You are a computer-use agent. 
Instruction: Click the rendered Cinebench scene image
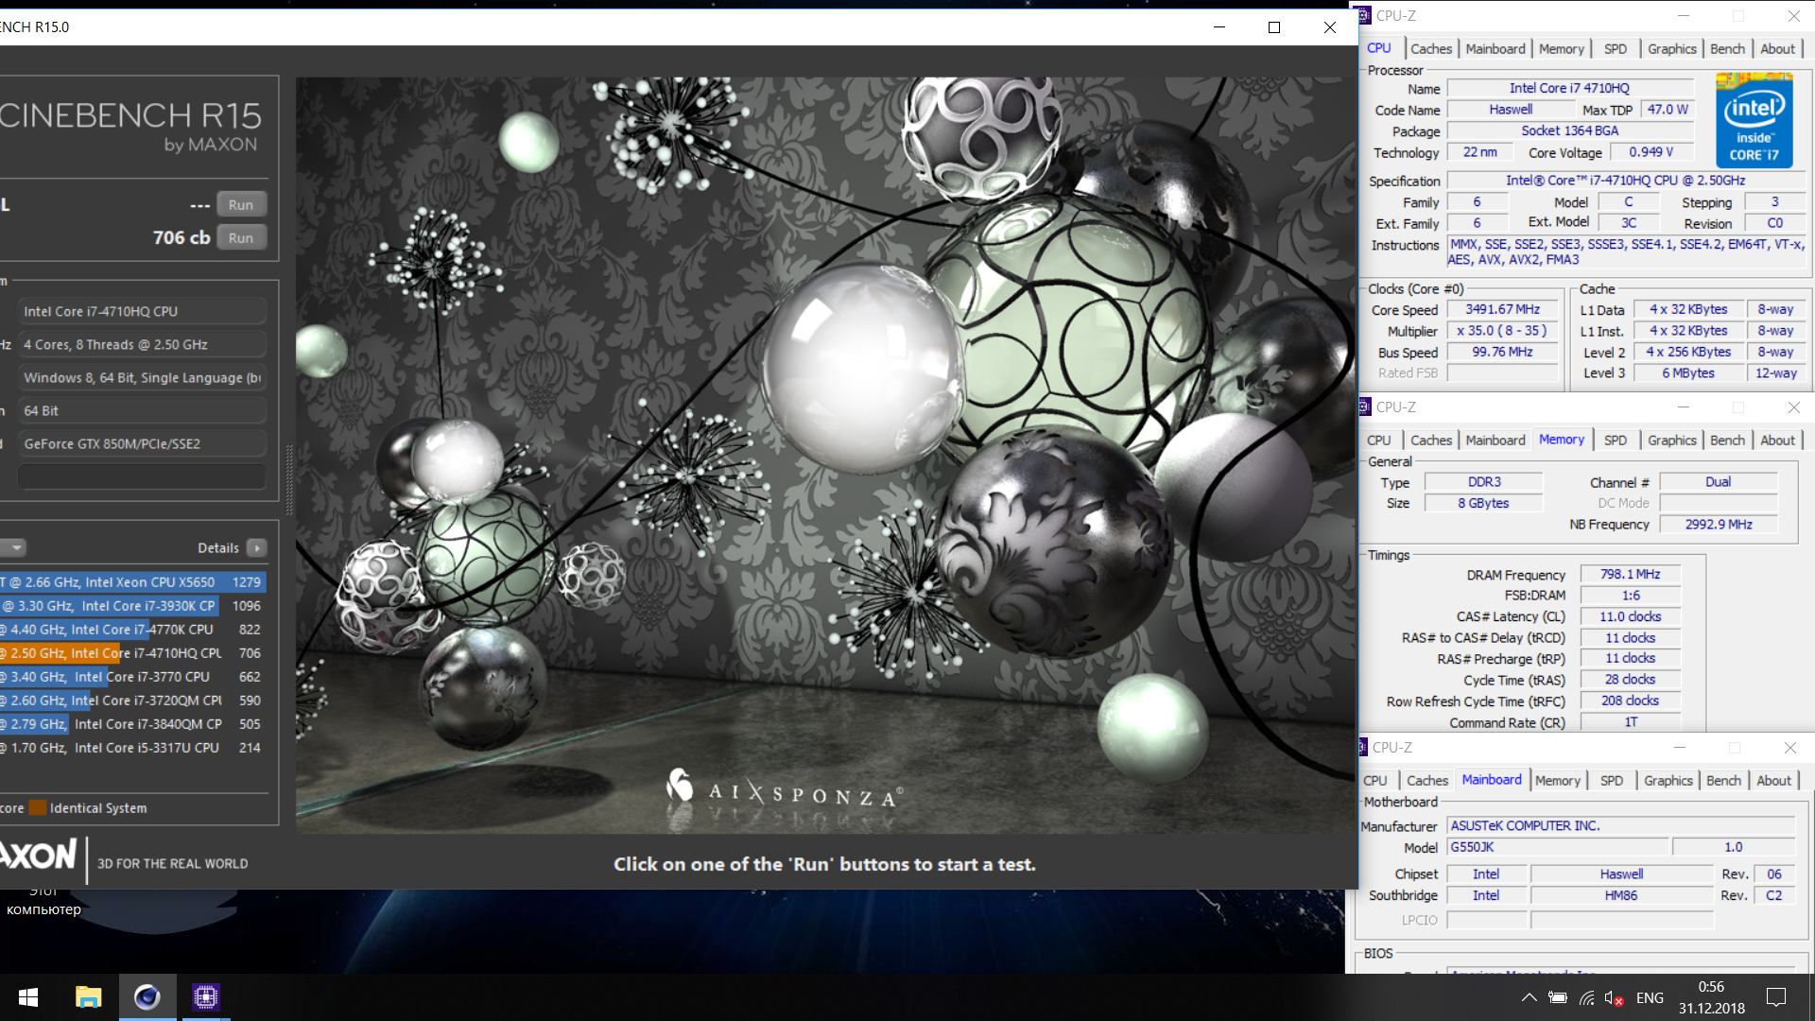[824, 455]
